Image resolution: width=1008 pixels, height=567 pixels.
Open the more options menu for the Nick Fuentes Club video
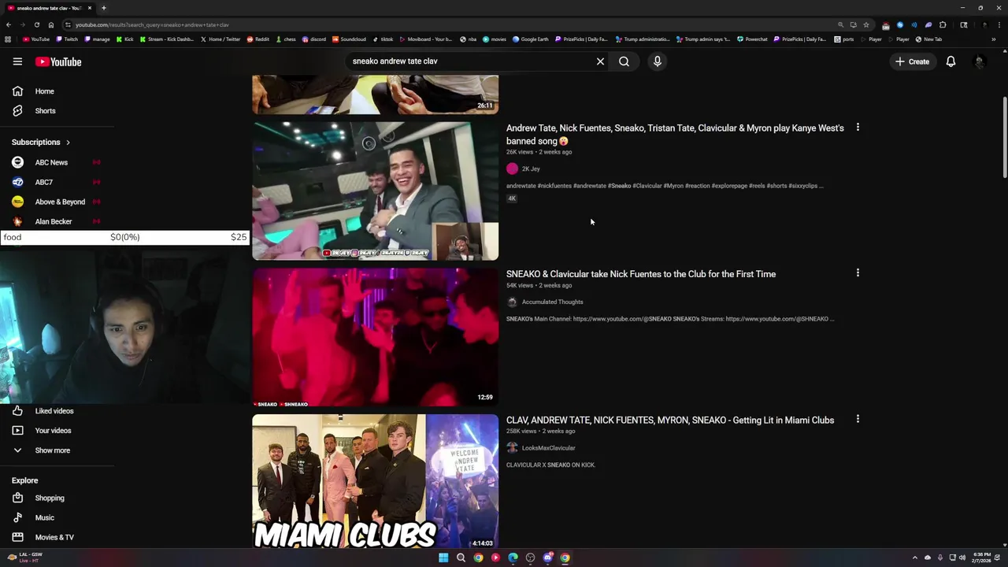[858, 273]
